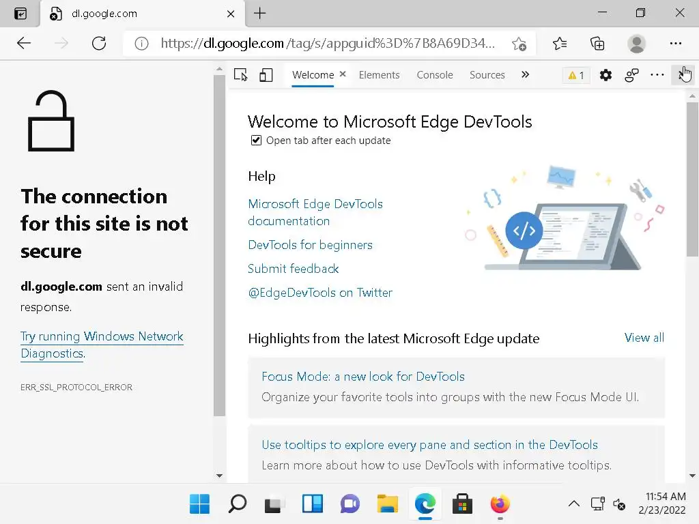Open Microsoft Edge DevTools documentation link
Image resolution: width=699 pixels, height=524 pixels.
tap(315, 212)
